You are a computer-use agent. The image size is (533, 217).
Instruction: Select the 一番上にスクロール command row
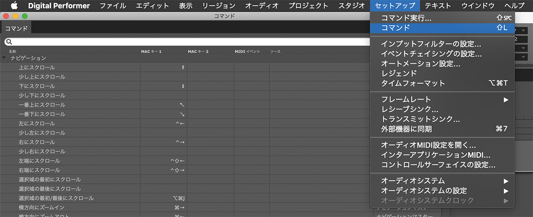185,105
